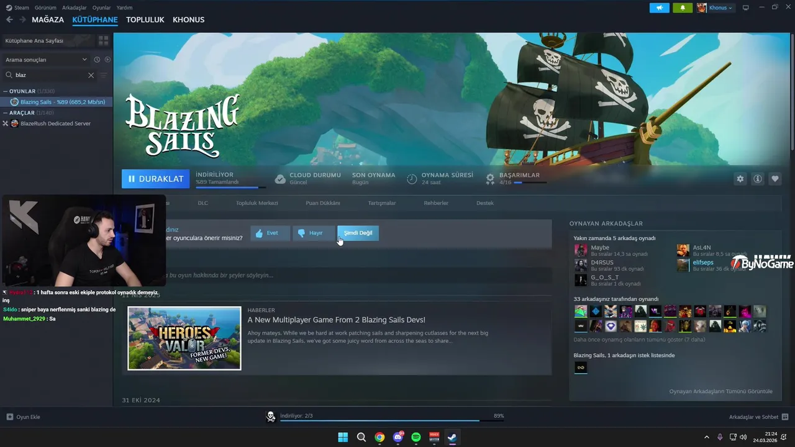
Task: Open the Görünüm menu
Action: point(45,7)
